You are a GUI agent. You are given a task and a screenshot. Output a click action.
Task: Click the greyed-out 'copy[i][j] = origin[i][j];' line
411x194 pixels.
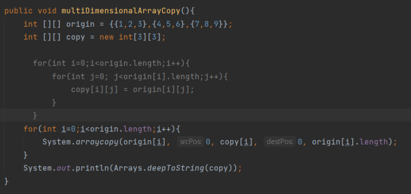pyautogui.click(x=133, y=90)
